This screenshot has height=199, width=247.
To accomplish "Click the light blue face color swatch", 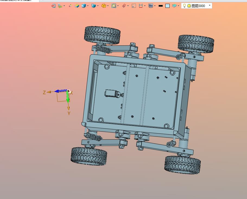I will click(167, 6).
